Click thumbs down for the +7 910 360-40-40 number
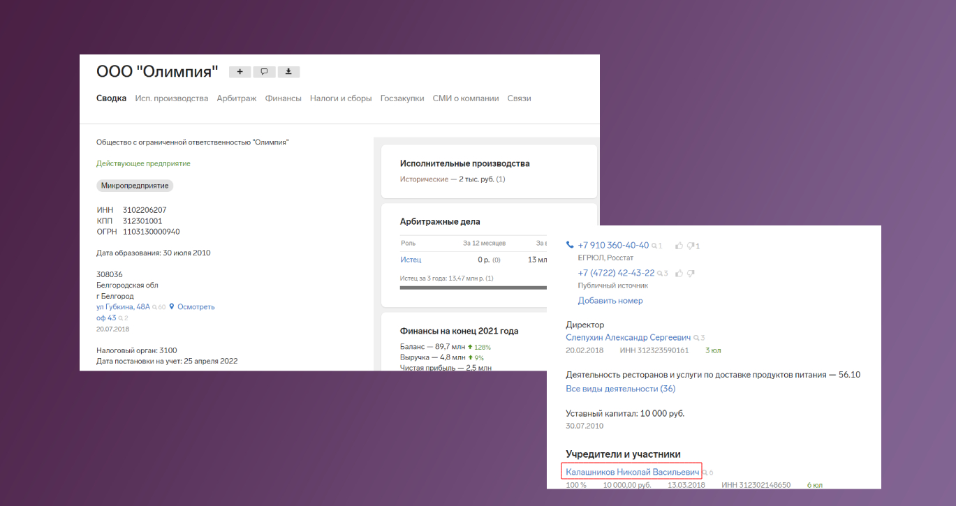 coord(691,246)
